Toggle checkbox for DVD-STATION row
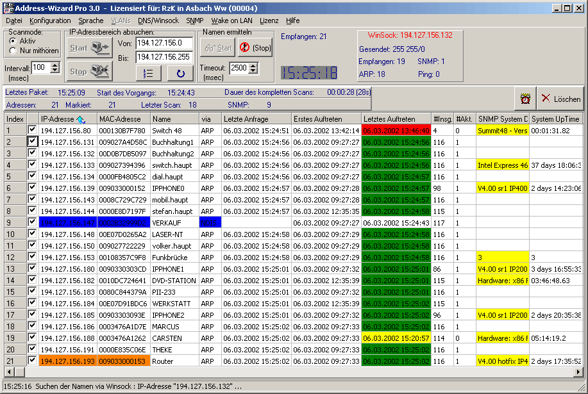 point(32,280)
